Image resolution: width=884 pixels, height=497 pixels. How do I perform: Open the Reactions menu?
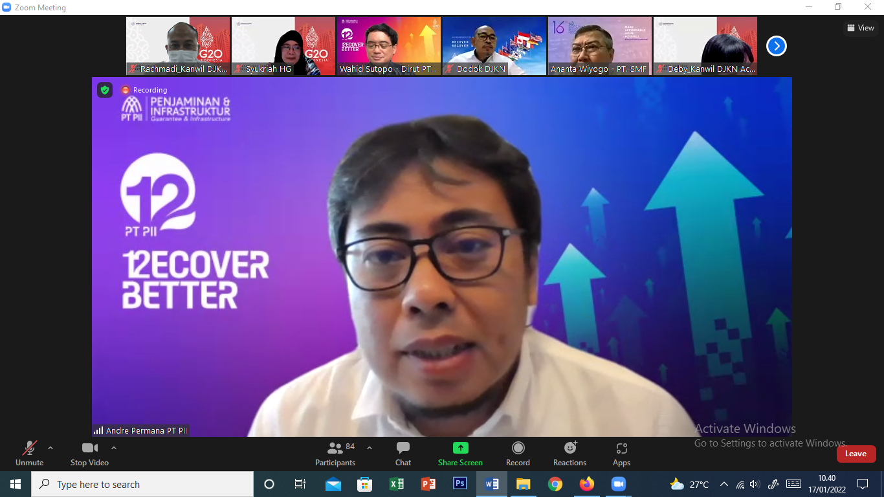pos(569,453)
